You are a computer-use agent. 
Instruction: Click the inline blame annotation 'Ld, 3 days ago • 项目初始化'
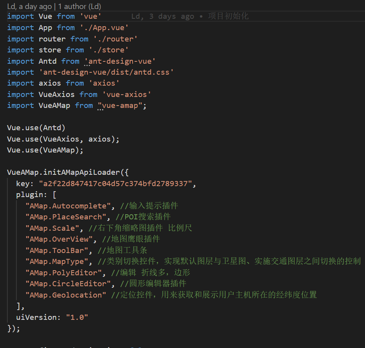pos(190,16)
